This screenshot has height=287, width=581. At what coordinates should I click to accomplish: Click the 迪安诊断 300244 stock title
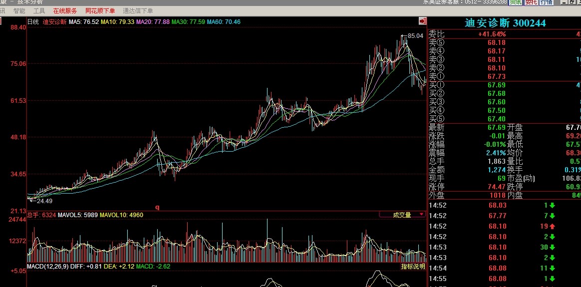tap(506, 23)
